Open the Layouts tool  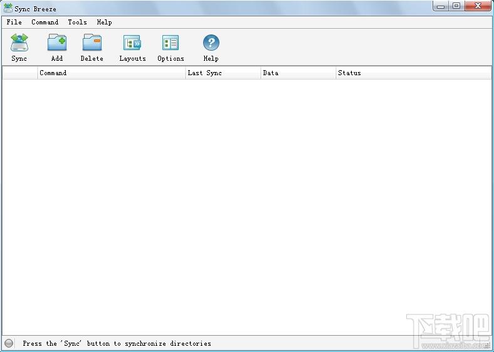click(x=132, y=43)
